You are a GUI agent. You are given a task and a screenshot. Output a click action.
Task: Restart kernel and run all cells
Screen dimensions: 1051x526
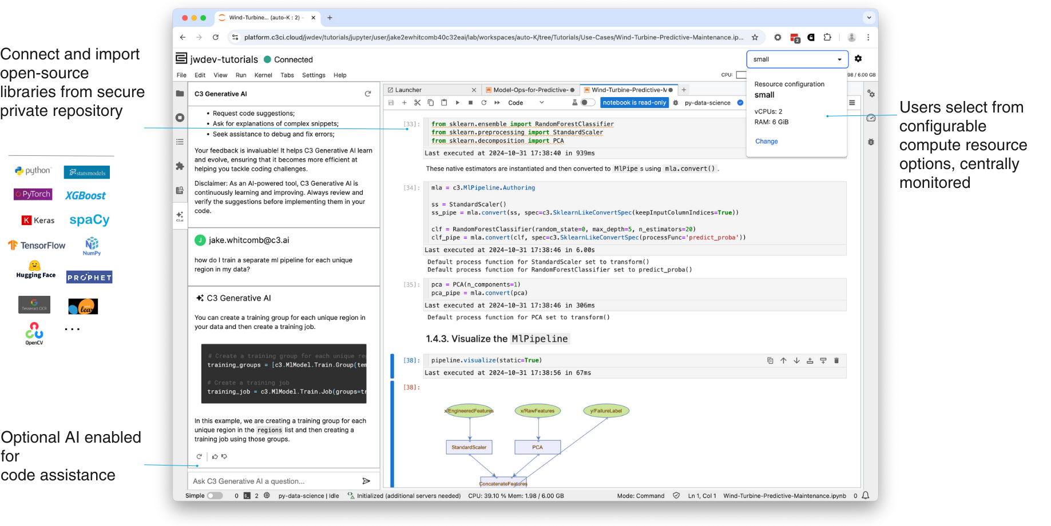click(x=497, y=103)
